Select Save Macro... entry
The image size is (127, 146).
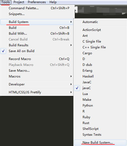point(37,71)
